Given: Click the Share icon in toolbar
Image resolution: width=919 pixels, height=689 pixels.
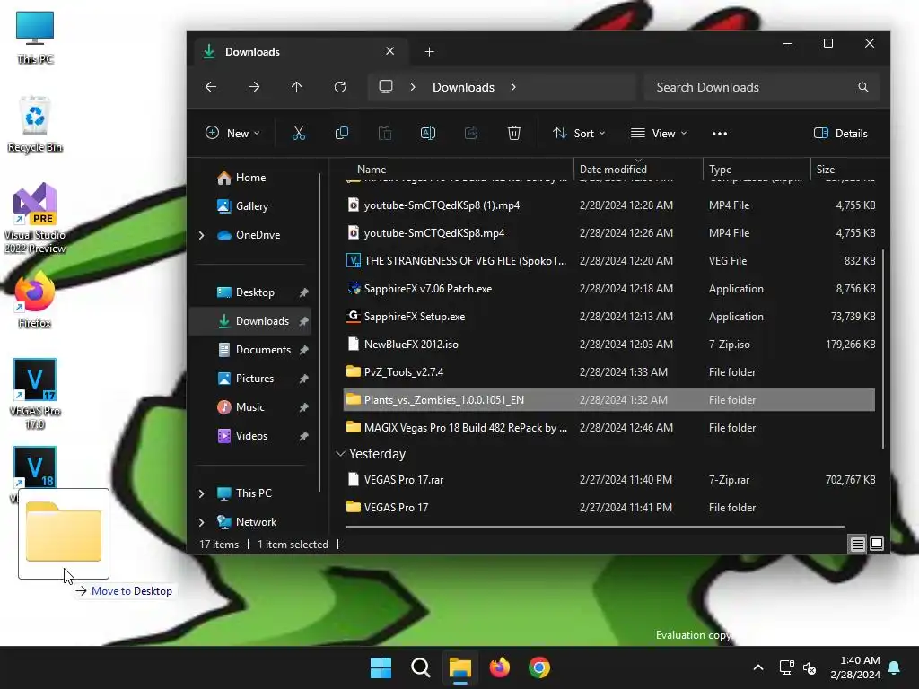Looking at the screenshot, I should 471,133.
